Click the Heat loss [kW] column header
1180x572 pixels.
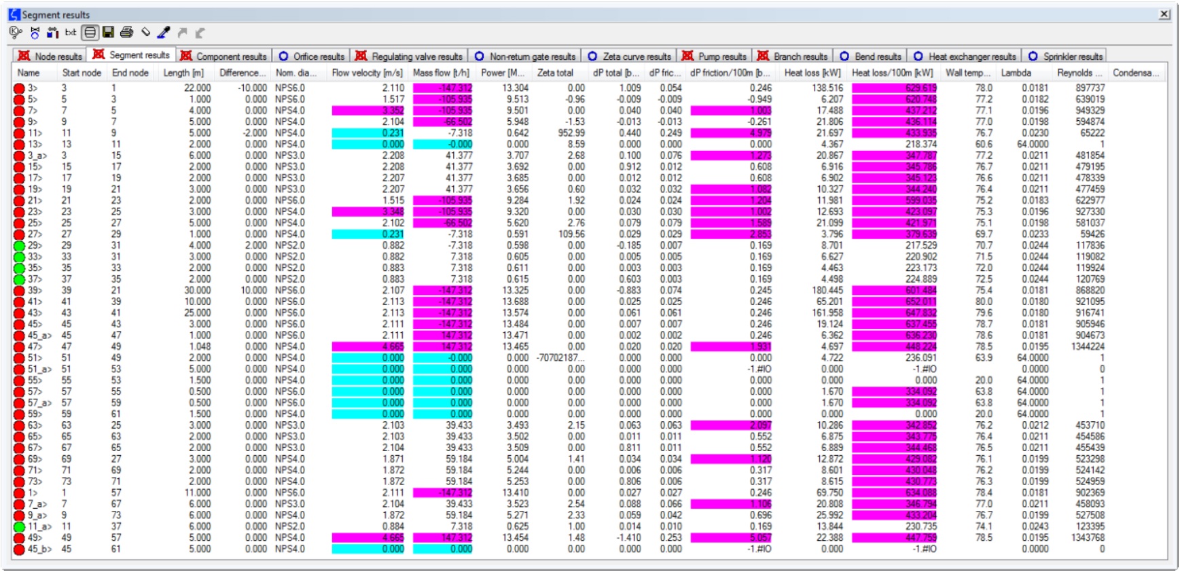[812, 73]
